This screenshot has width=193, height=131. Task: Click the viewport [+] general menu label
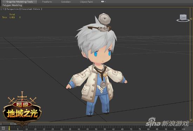[x=3, y=9]
